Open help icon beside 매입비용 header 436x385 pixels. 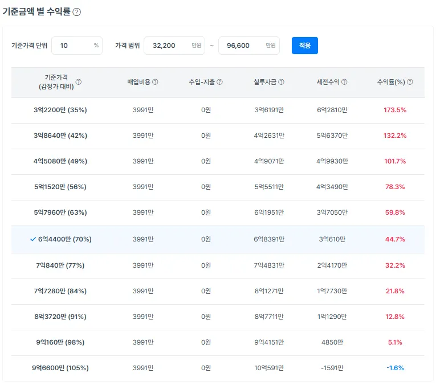155,82
